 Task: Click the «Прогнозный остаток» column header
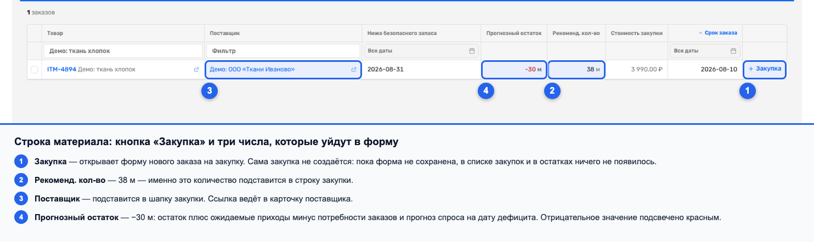514,33
